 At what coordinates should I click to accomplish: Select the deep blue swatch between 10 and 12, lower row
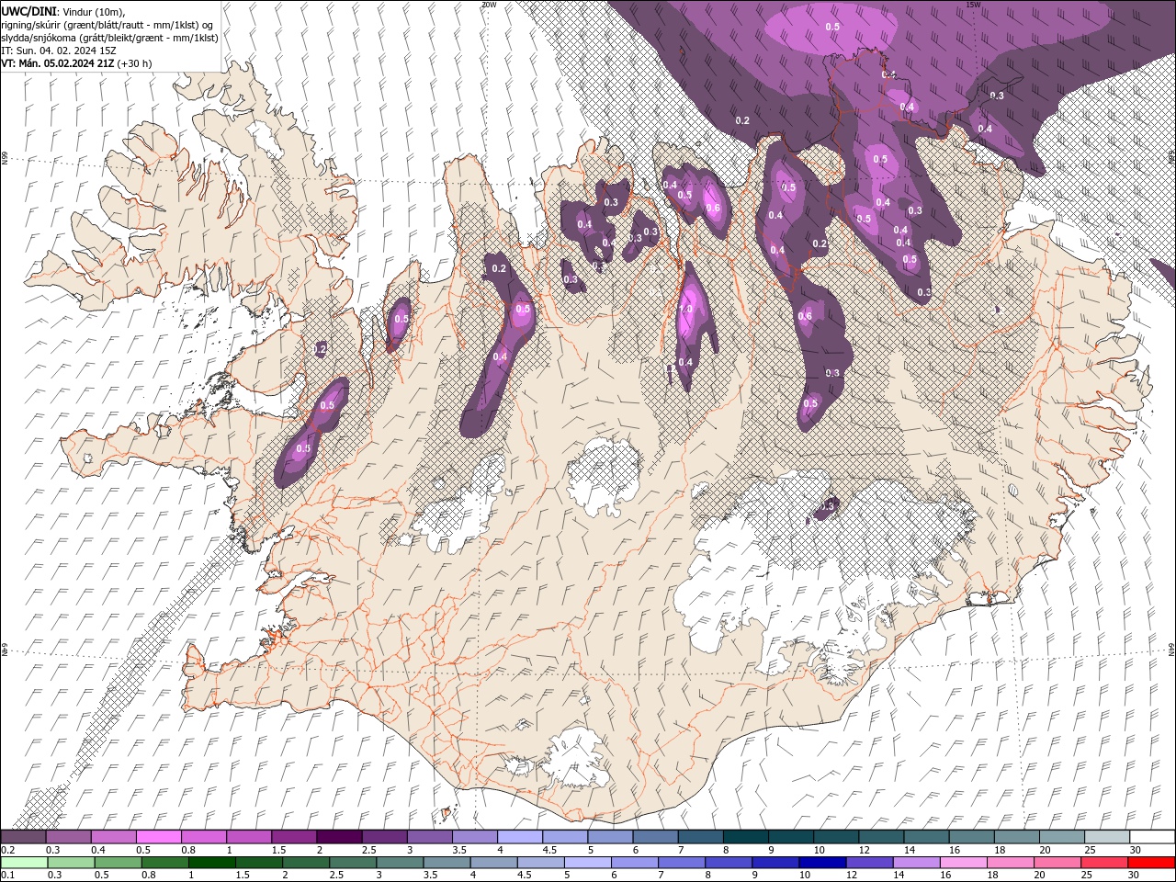822,863
